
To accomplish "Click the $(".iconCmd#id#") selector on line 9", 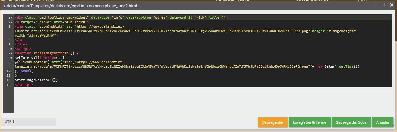I will click(34, 62).
